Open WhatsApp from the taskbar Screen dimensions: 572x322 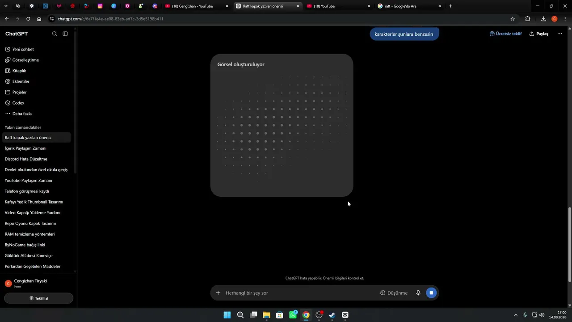point(293,315)
